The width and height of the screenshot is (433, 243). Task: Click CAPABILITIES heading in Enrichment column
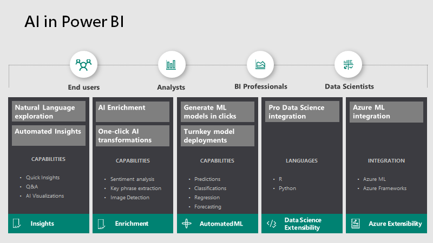133,160
